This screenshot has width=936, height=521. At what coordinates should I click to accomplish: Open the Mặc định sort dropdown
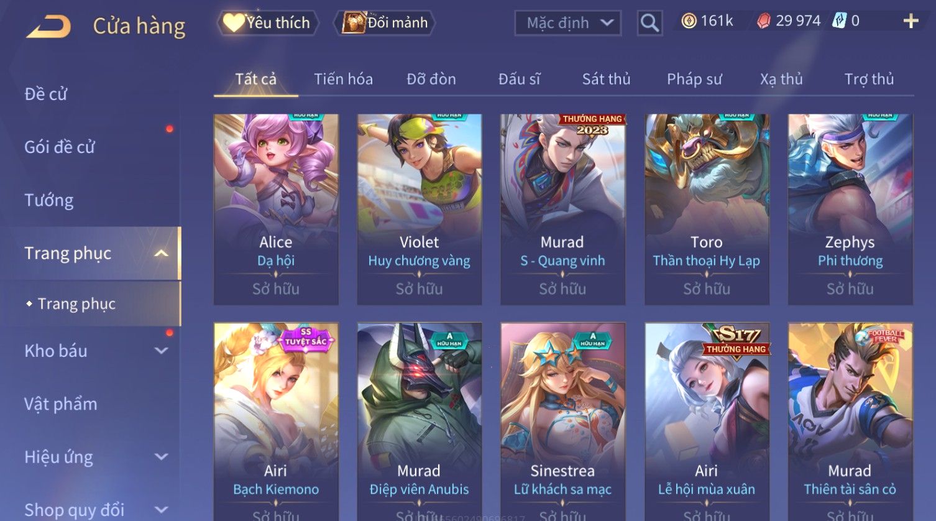[x=568, y=23]
